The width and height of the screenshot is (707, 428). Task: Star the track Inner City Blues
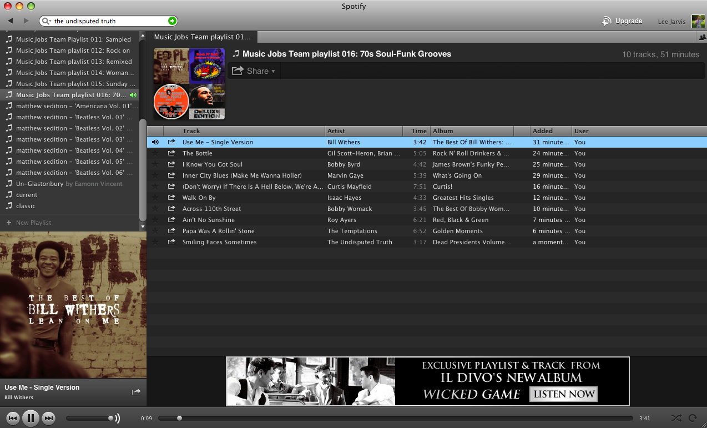(155, 175)
